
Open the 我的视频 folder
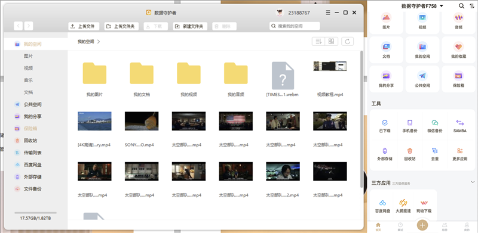189,73
